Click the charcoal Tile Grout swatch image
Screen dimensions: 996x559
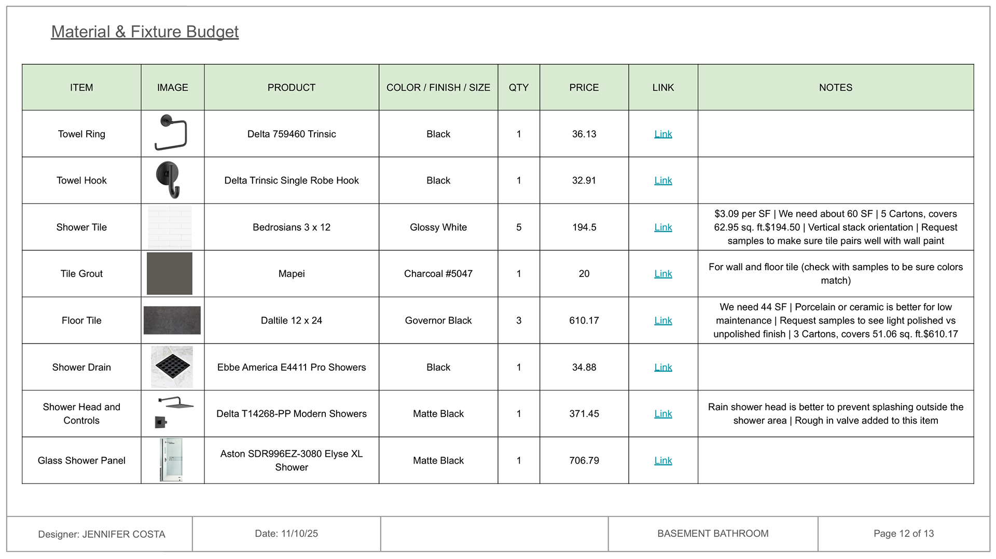point(170,274)
